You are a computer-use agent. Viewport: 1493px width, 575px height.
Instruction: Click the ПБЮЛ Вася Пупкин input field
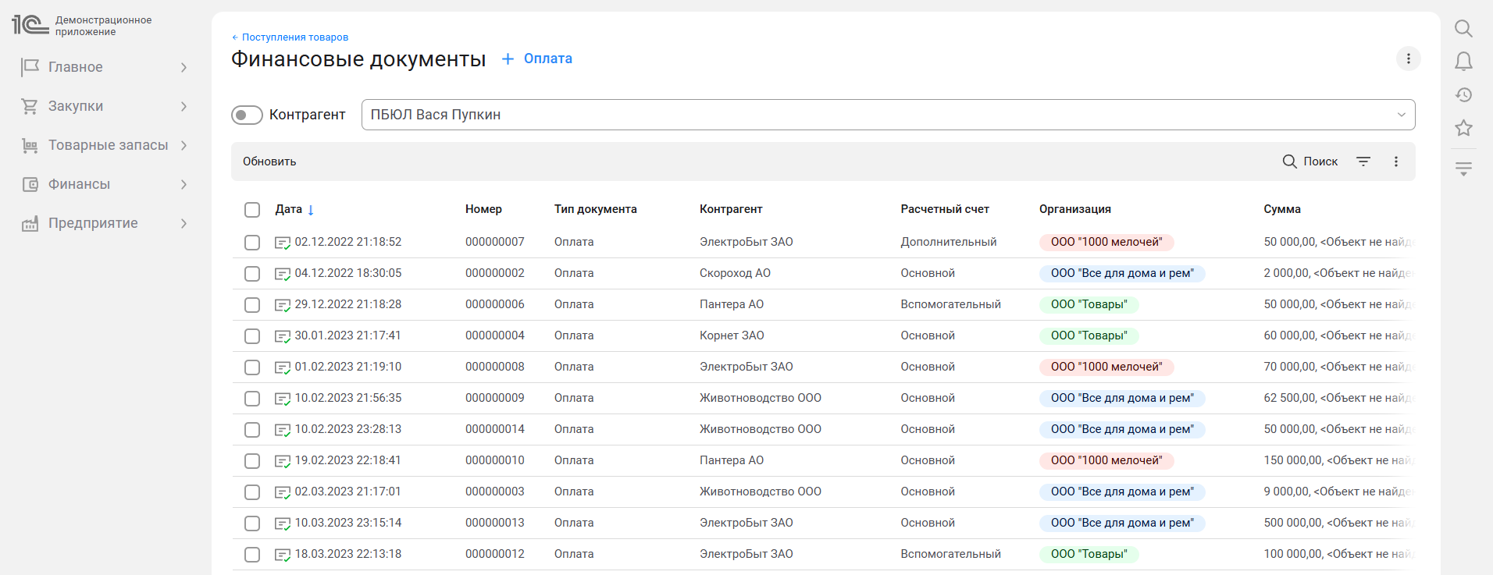click(888, 115)
